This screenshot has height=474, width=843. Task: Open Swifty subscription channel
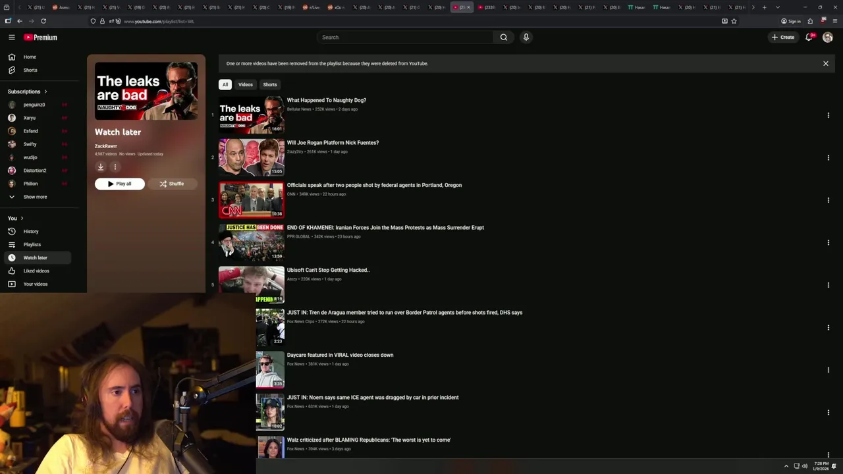(x=37, y=144)
